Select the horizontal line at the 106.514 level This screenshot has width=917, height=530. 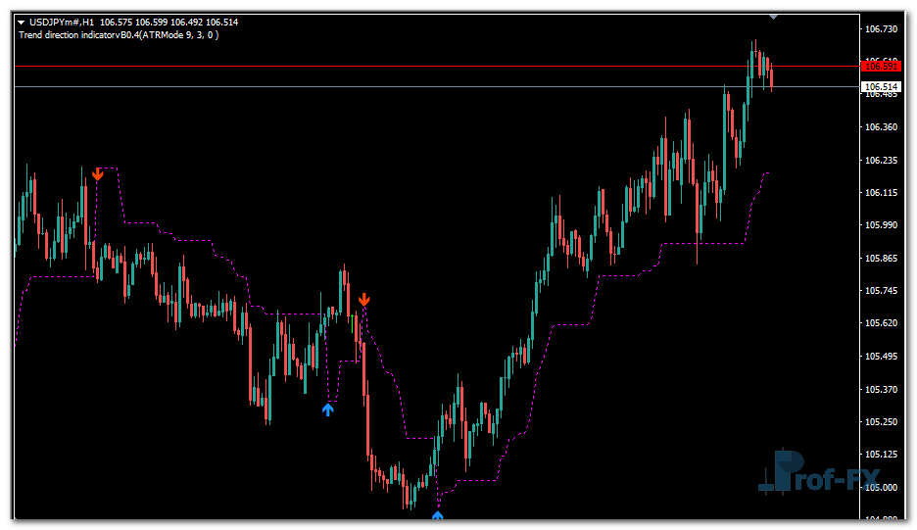click(x=392, y=87)
